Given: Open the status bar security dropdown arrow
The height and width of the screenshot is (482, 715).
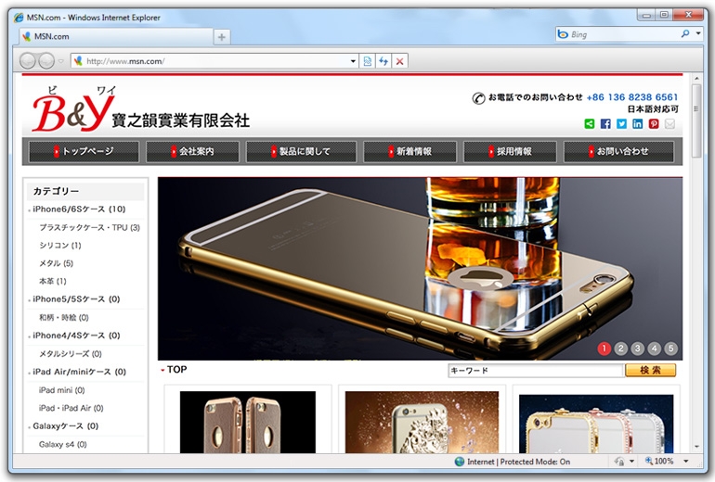Looking at the screenshot, I should [631, 462].
